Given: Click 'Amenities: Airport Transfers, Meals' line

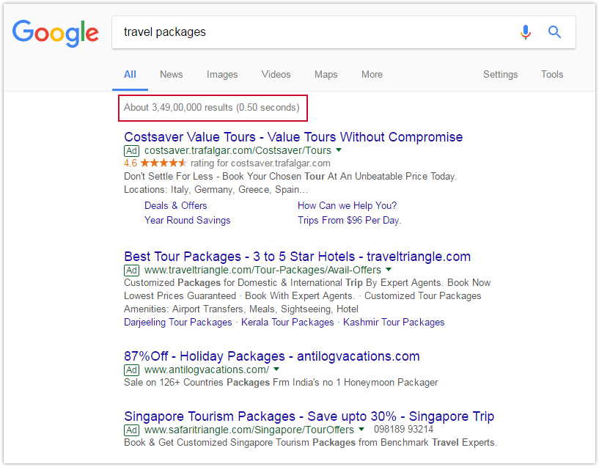Looking at the screenshot, I should (241, 309).
